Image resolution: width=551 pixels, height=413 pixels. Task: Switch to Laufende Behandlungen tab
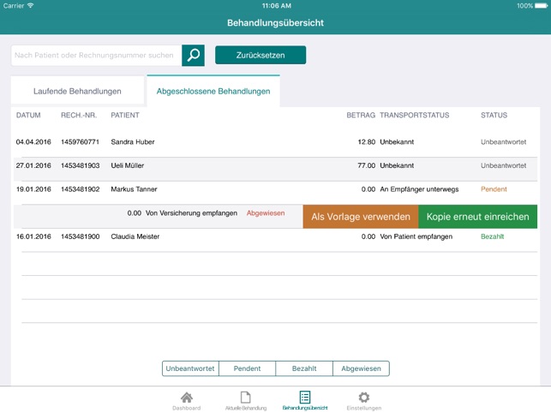point(77,91)
